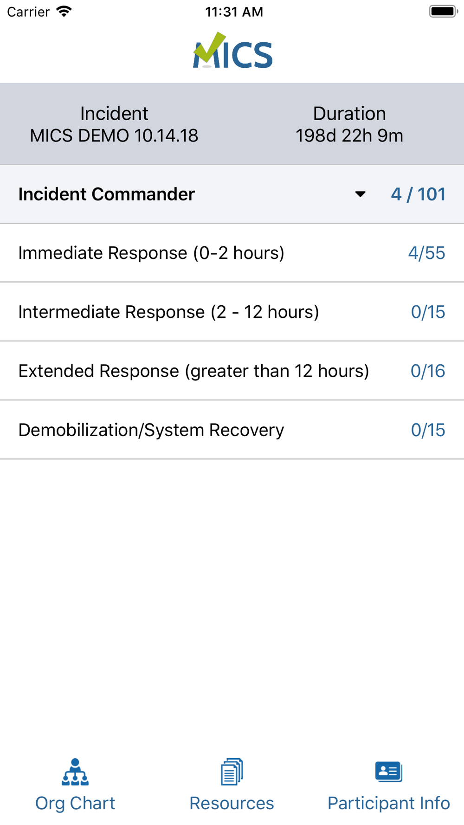Switch to the Org Chart tab
The image size is (464, 825).
point(75,785)
